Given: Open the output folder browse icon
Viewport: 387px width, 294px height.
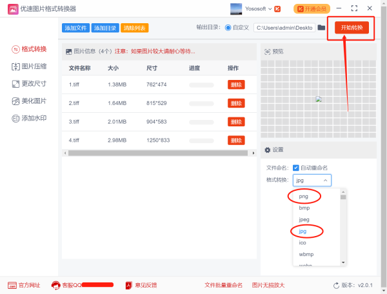Looking at the screenshot, I should coord(321,27).
